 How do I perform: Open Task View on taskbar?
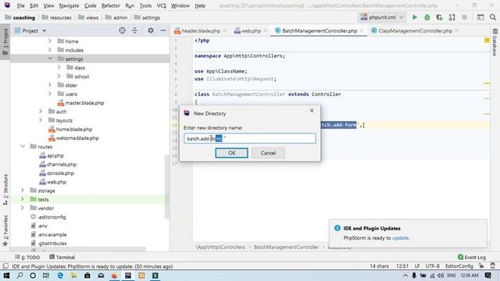(46, 276)
